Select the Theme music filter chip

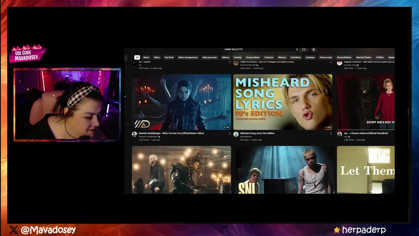(x=326, y=57)
